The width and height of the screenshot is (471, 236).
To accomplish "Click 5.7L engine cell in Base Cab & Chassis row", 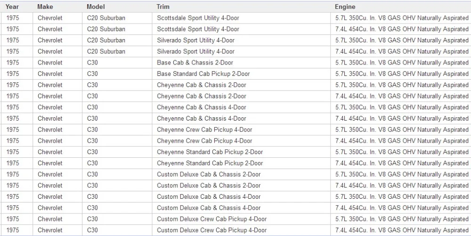I will [x=402, y=63].
